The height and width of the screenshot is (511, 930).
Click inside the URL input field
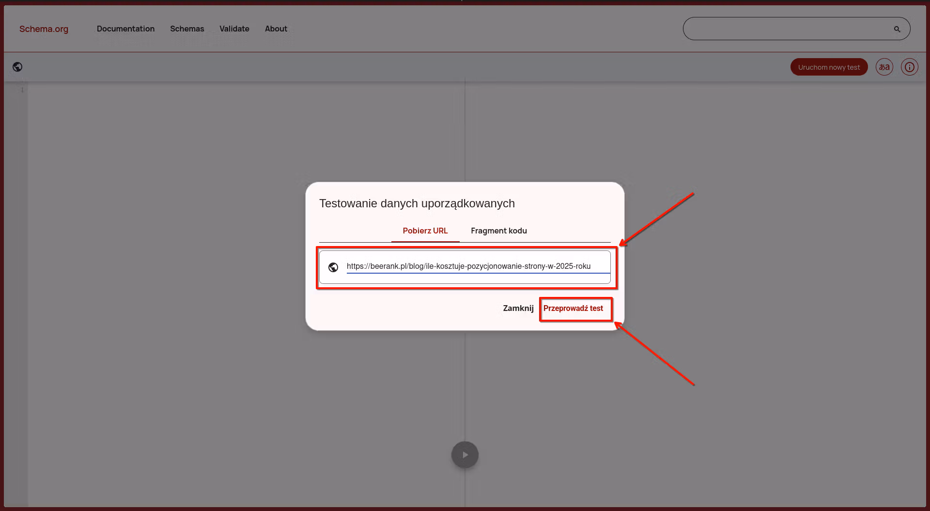468,266
